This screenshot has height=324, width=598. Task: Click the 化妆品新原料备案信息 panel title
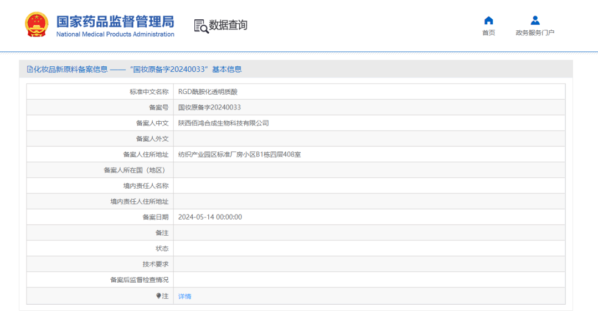(x=71, y=69)
